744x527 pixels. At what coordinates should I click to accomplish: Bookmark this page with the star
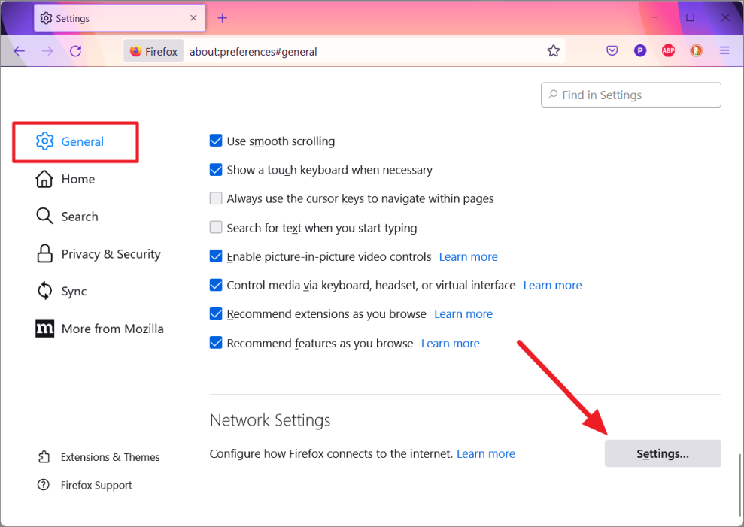(x=553, y=51)
